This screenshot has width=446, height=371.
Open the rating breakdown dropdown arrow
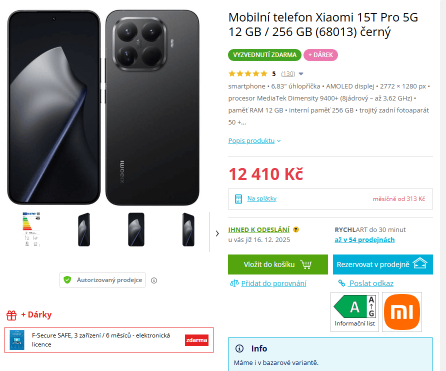(x=300, y=73)
